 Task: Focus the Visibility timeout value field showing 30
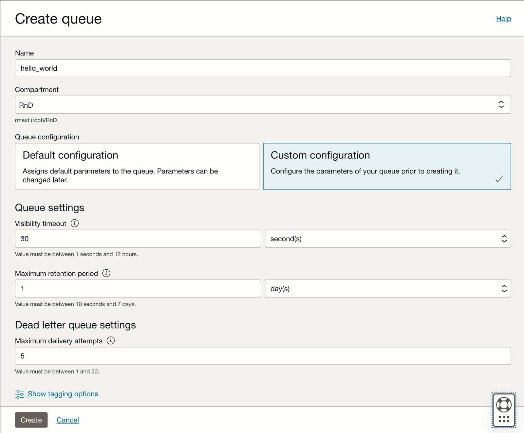coord(137,239)
